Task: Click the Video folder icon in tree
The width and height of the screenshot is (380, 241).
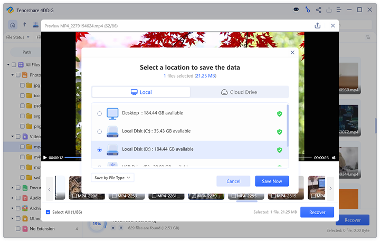Action: point(25,137)
